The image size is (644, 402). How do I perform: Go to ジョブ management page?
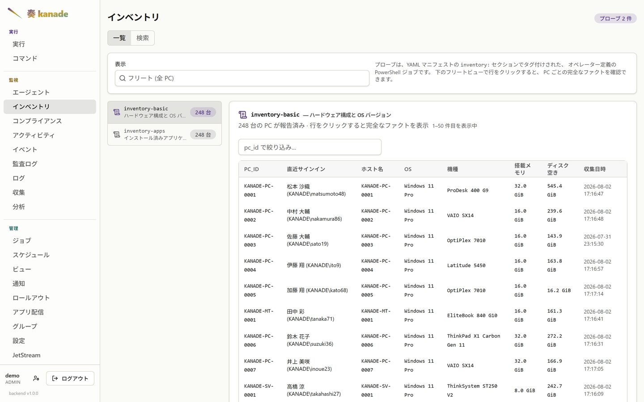[x=50, y=241]
